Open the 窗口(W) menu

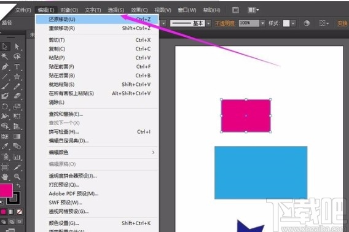pos(187,10)
